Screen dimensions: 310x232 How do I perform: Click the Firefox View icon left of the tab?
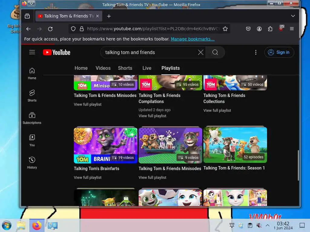coord(27,16)
